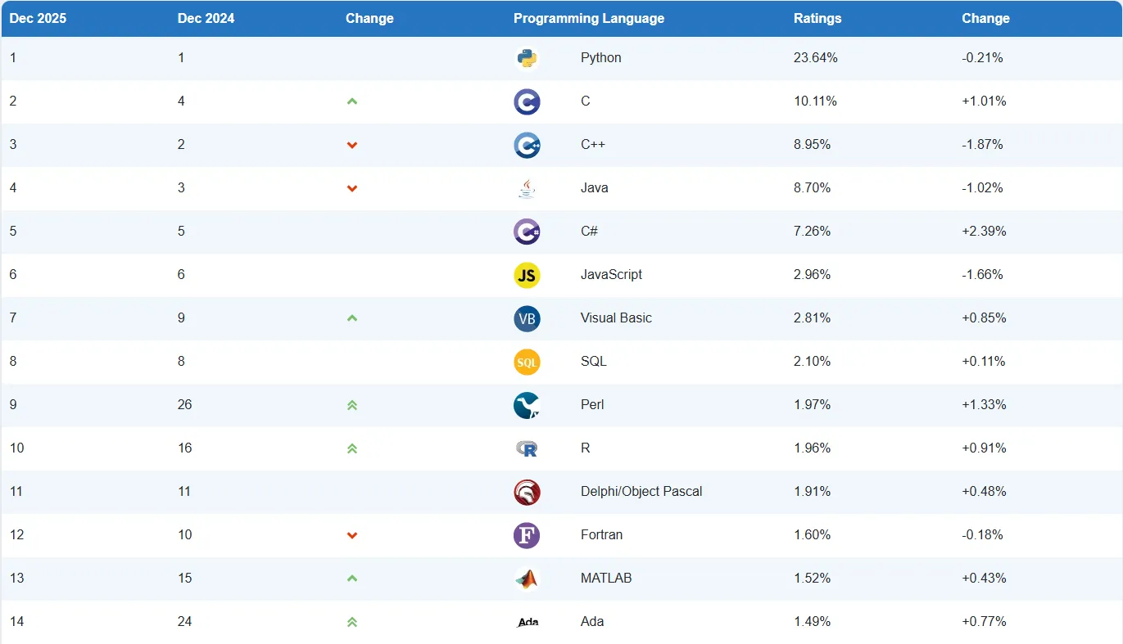Click the double up arrow in Perl row
Screen dimensions: 1123x644
(x=352, y=405)
